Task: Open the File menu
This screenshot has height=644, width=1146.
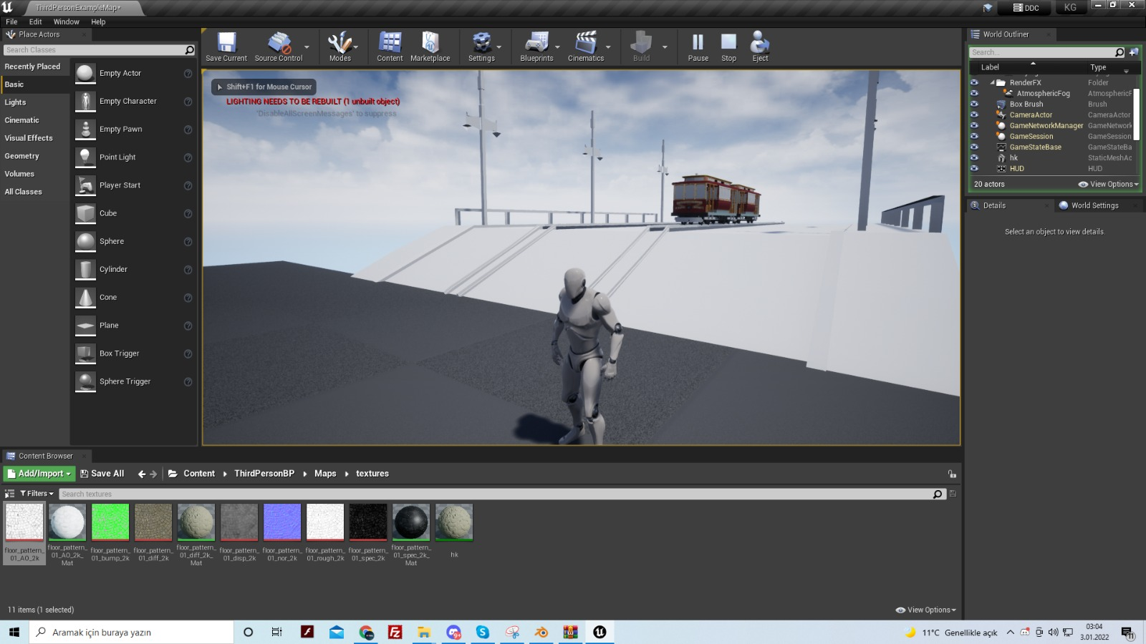Action: [x=11, y=21]
